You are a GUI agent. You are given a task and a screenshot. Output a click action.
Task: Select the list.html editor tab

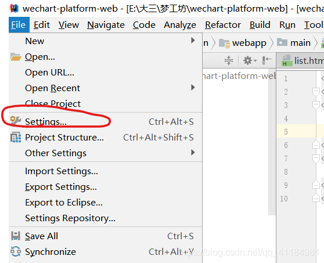(x=303, y=61)
